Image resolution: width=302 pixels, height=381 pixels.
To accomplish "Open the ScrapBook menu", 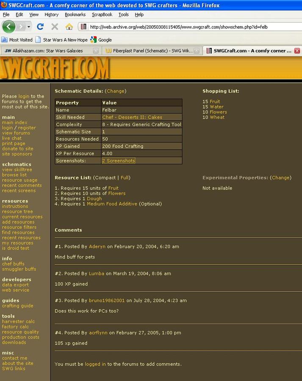I will [101, 14].
